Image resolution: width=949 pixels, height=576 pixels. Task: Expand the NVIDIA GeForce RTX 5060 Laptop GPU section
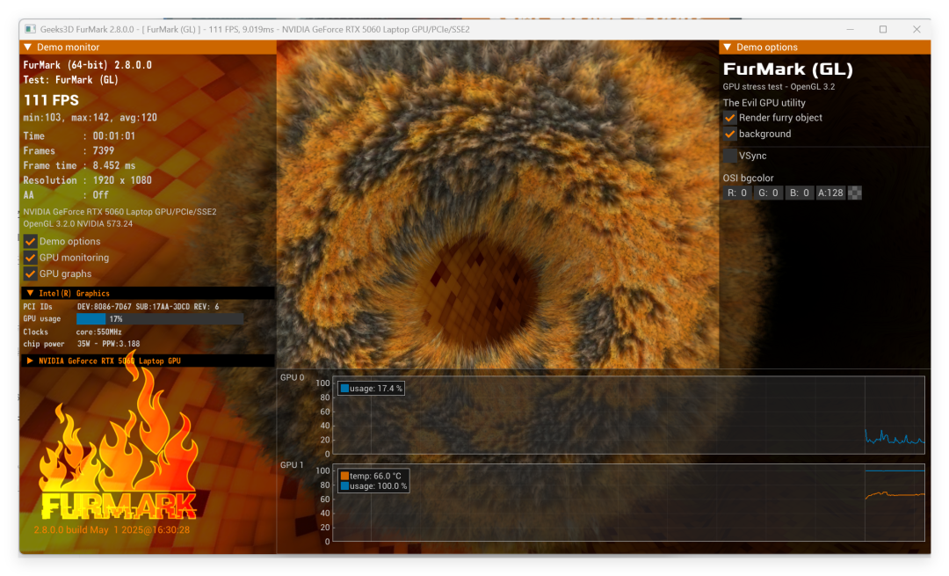30,361
